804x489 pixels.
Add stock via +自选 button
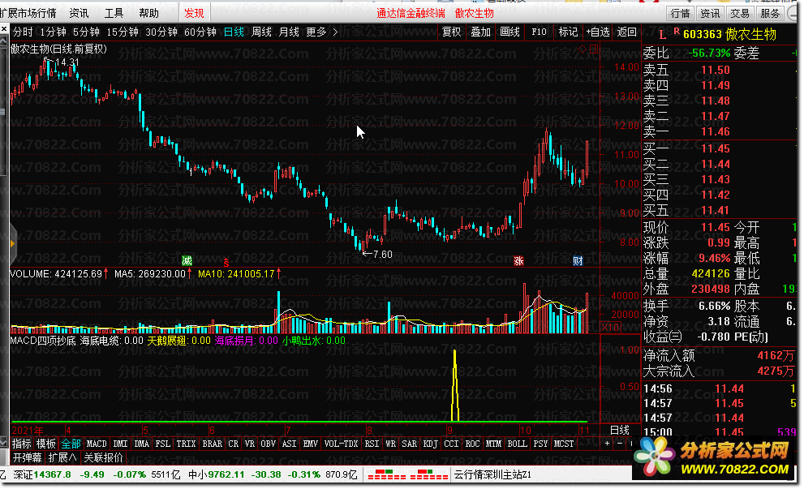597,32
